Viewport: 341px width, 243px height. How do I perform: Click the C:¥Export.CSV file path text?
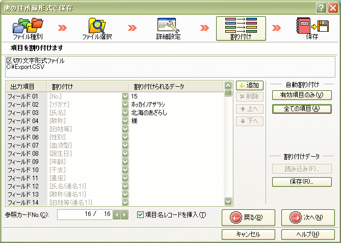[x=25, y=67]
